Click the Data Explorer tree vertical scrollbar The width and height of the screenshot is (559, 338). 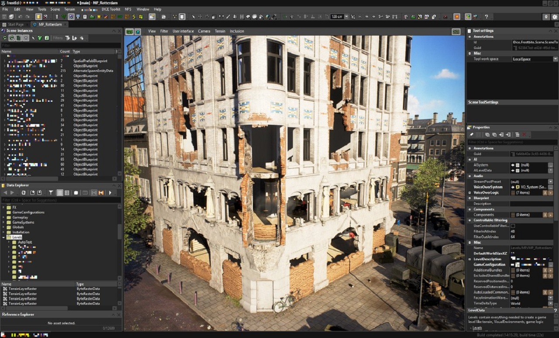pos(120,232)
